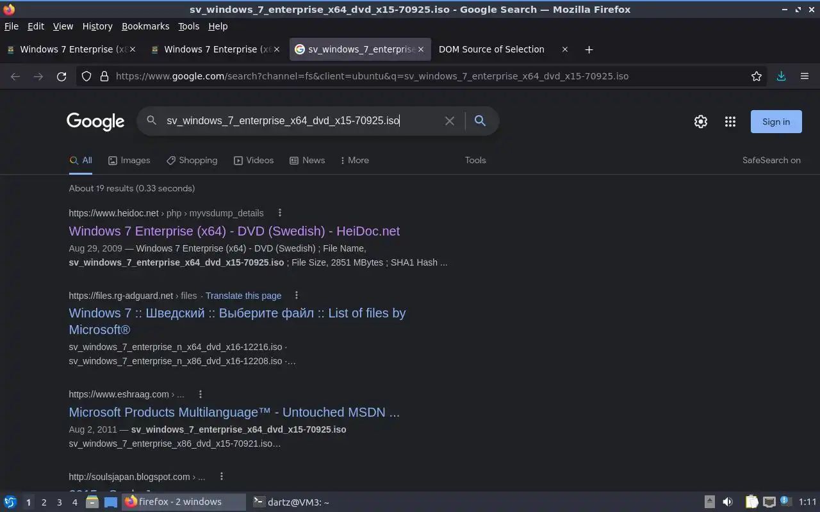Open the Google apps grid

[x=730, y=122]
